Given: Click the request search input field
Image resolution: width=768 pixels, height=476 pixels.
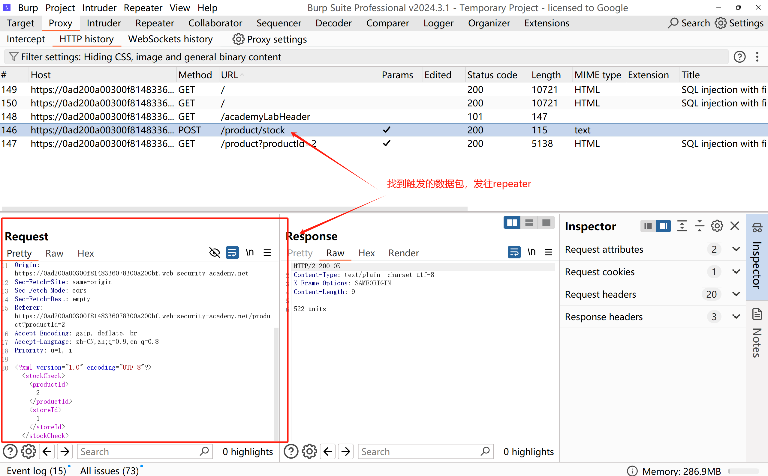Looking at the screenshot, I should (139, 451).
